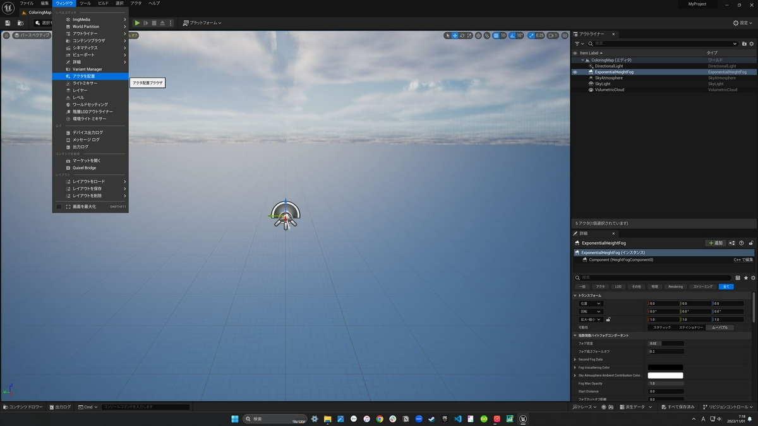Screen dimensions: 758x426
Task: Toggle the Maximize Screen checkbox in Window menu
Action: click(x=59, y=206)
